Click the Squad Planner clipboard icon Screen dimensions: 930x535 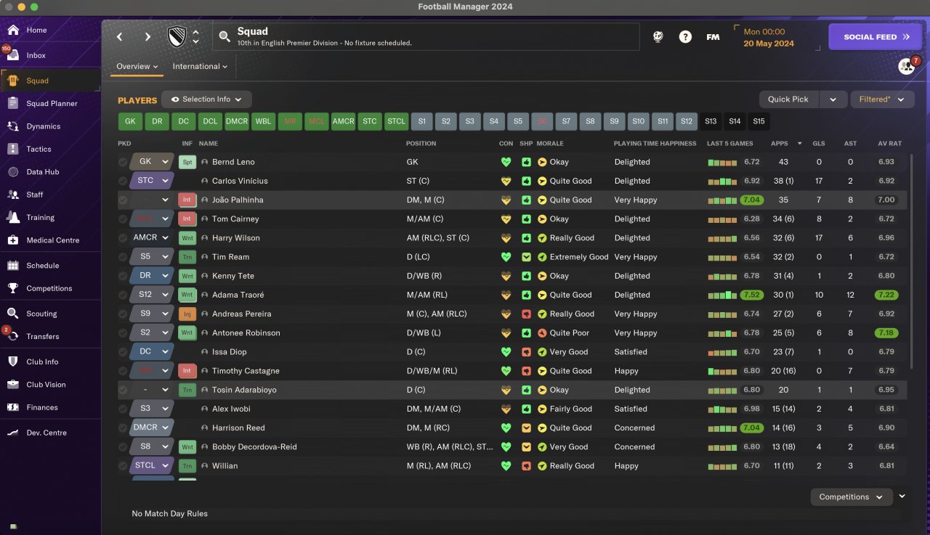(x=13, y=103)
